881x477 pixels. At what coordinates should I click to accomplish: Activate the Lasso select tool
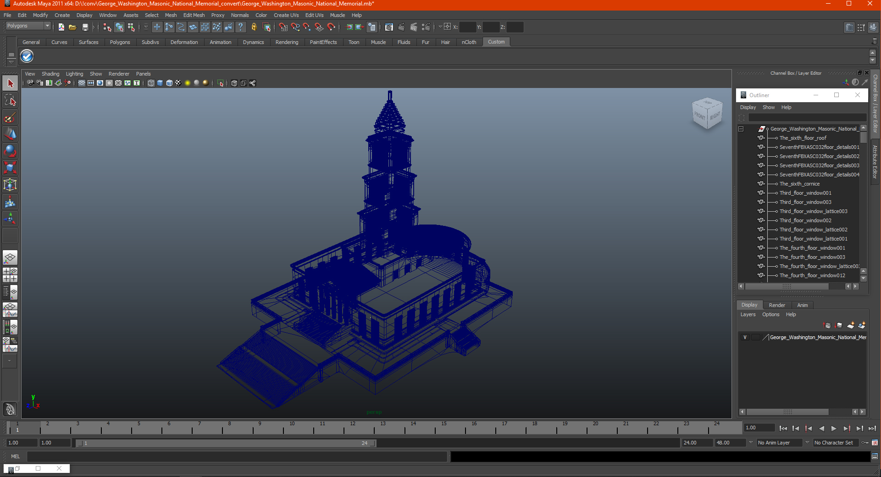click(x=10, y=100)
